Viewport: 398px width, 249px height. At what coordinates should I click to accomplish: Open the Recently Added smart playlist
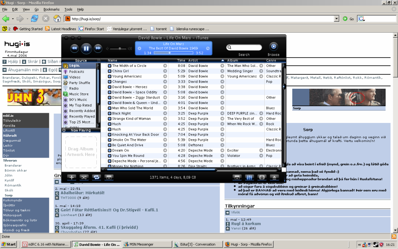coord(82,111)
